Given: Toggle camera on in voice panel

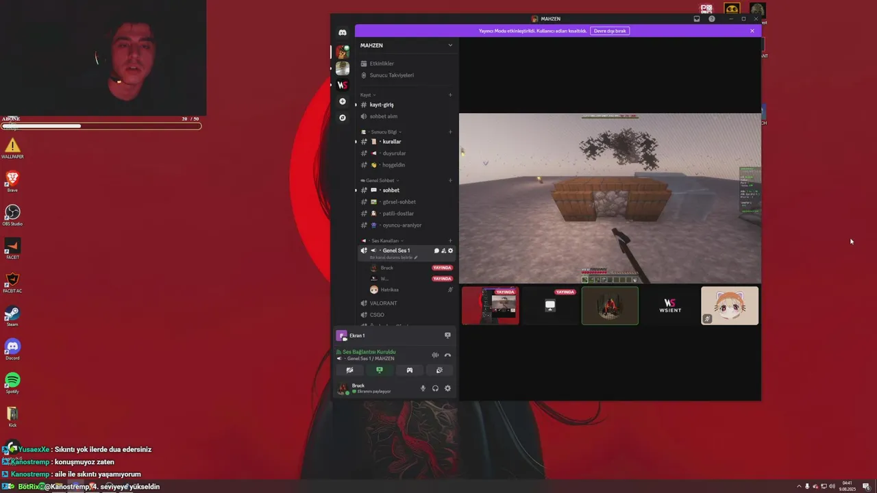Looking at the screenshot, I should (x=349, y=370).
